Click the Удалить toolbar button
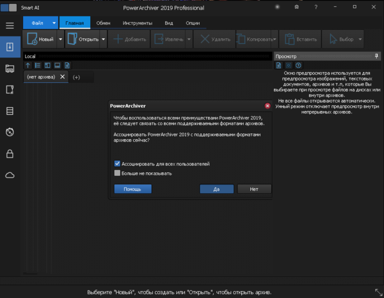384x298 pixels. coord(214,39)
